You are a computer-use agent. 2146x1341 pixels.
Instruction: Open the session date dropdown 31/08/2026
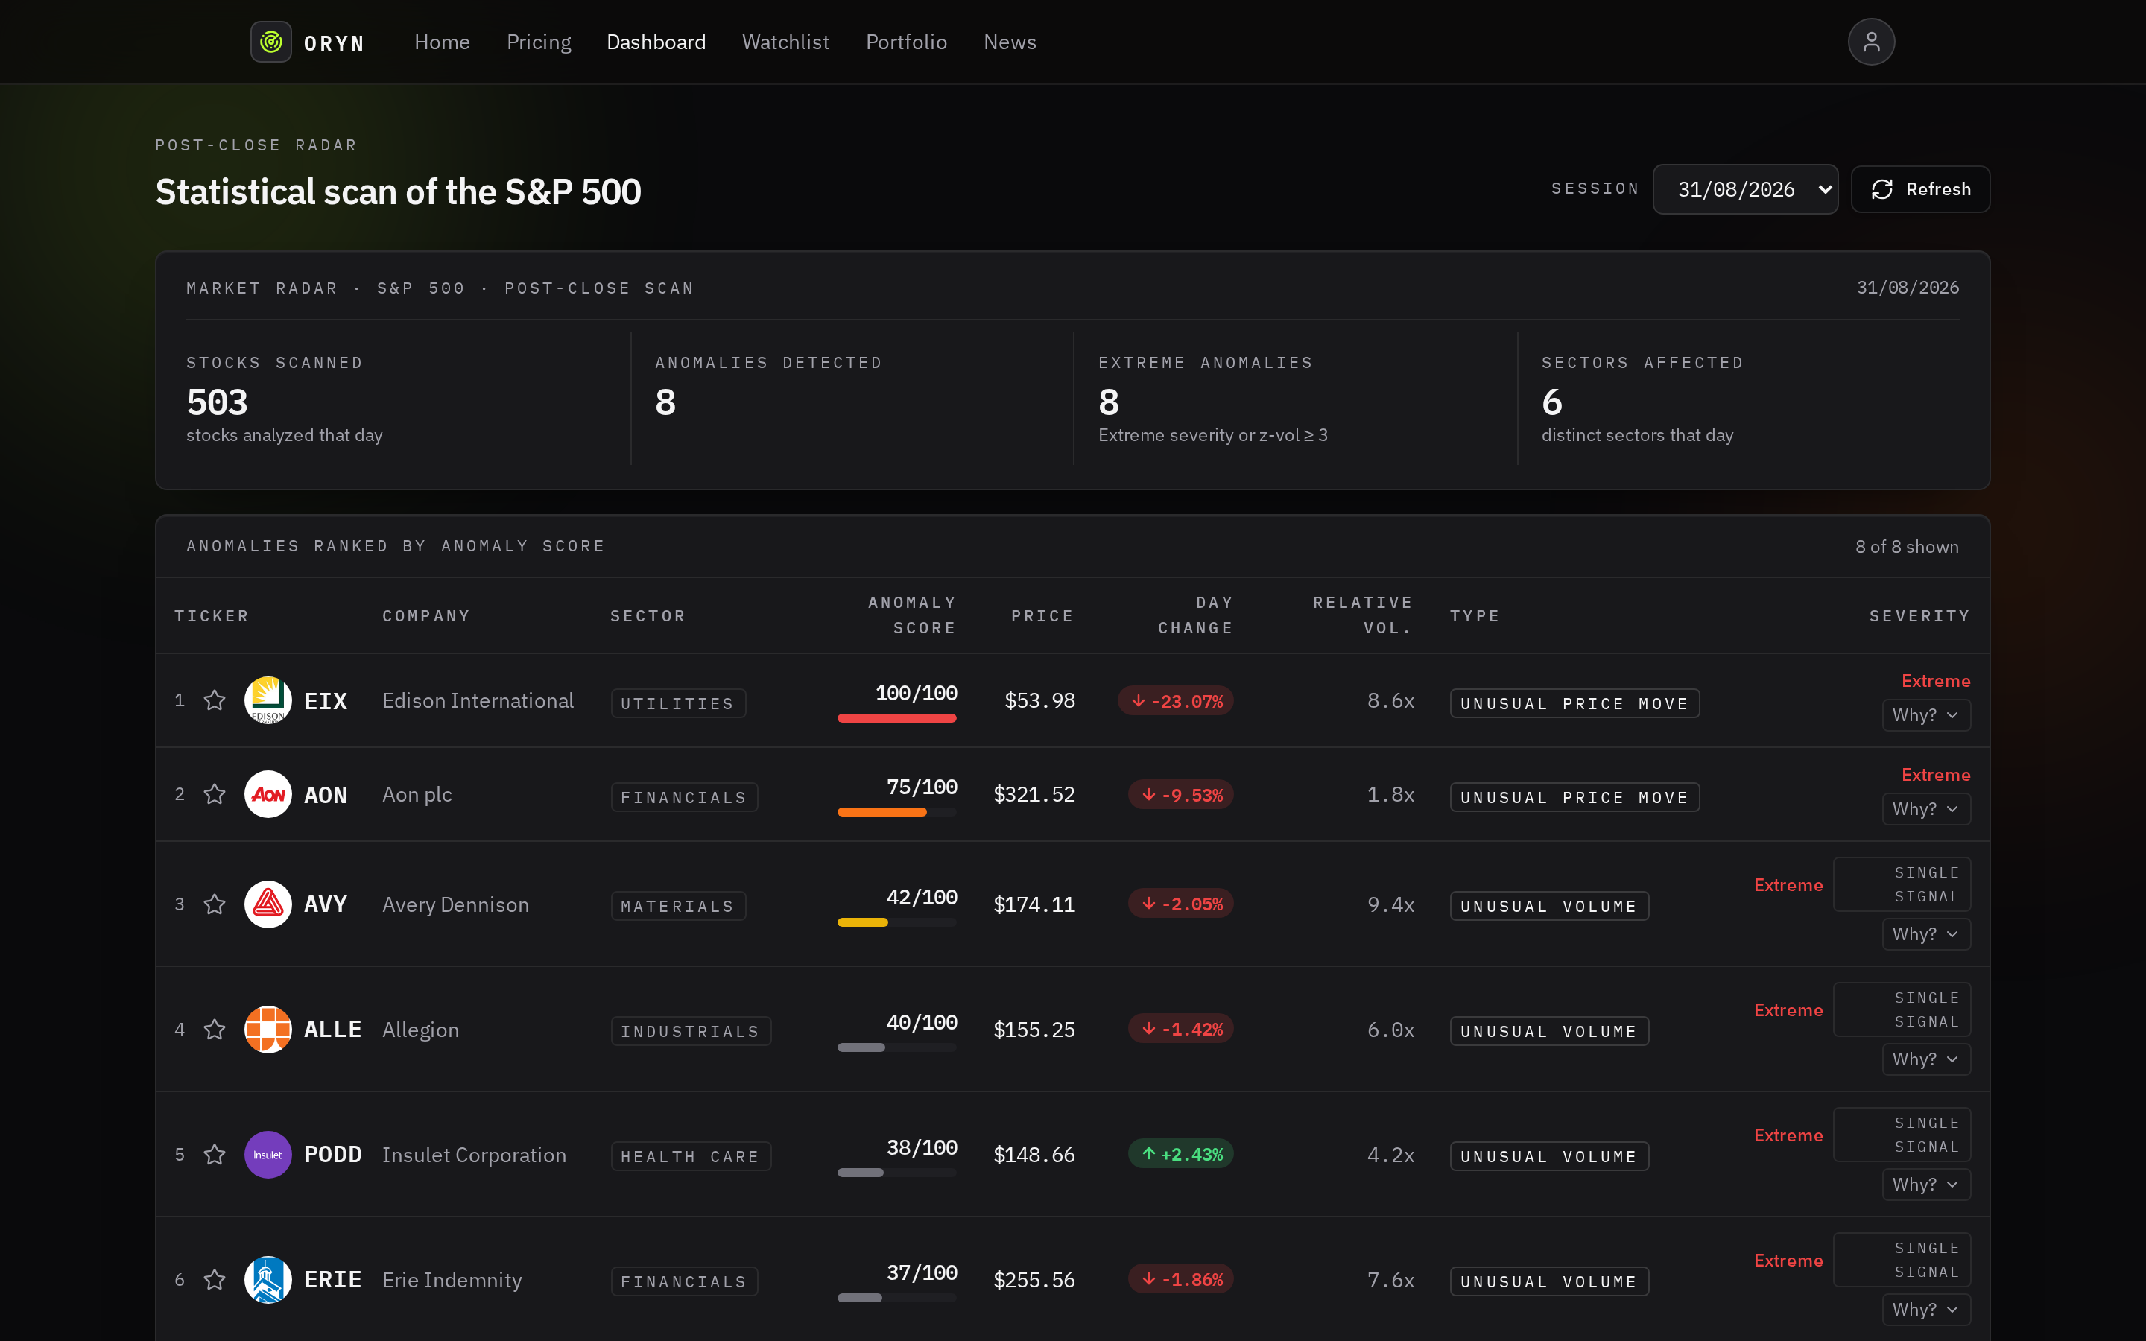pos(1745,189)
